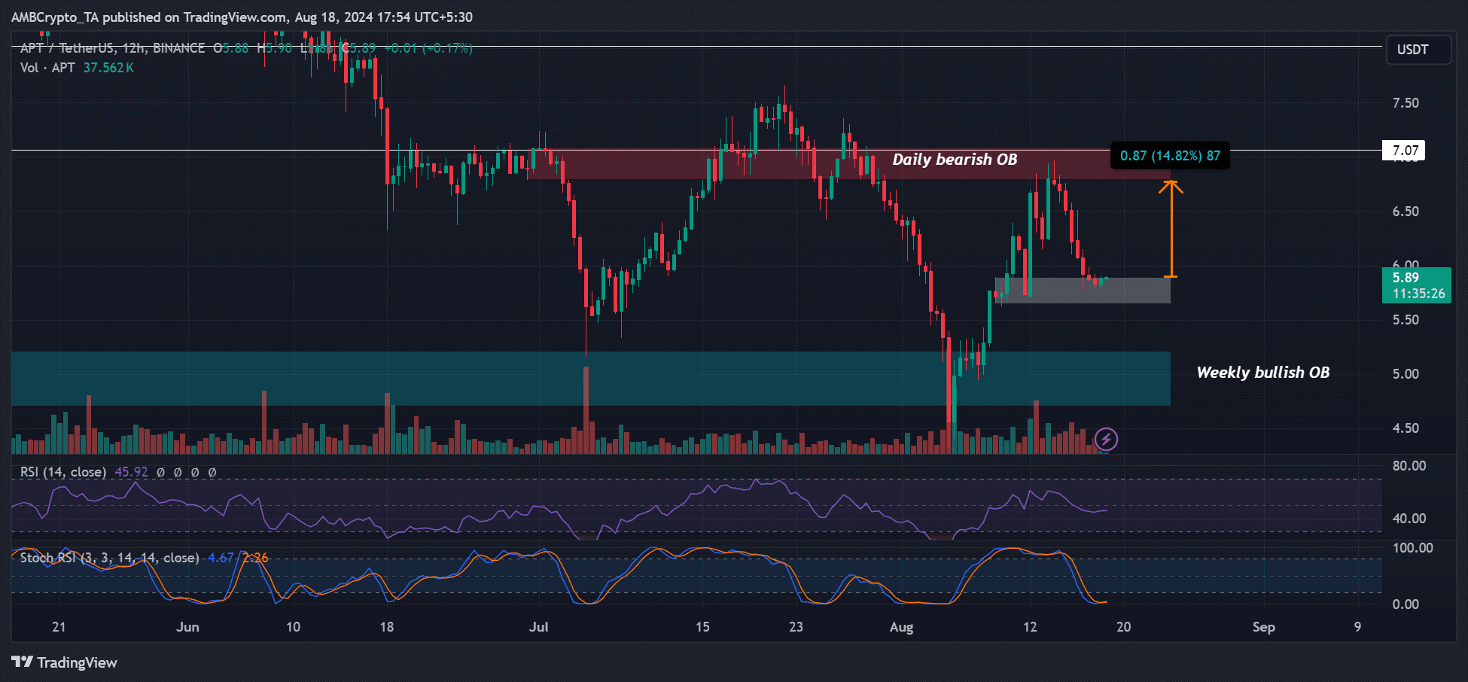Image resolution: width=1468 pixels, height=682 pixels.
Task: Open the USDT currency selector
Action: click(1418, 50)
